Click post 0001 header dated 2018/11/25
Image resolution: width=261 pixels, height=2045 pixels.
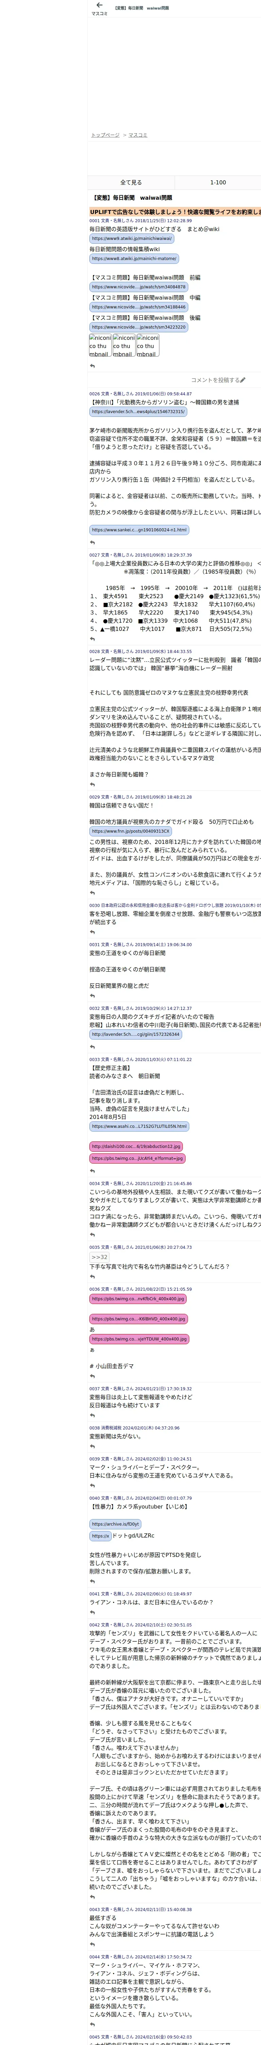(x=140, y=222)
